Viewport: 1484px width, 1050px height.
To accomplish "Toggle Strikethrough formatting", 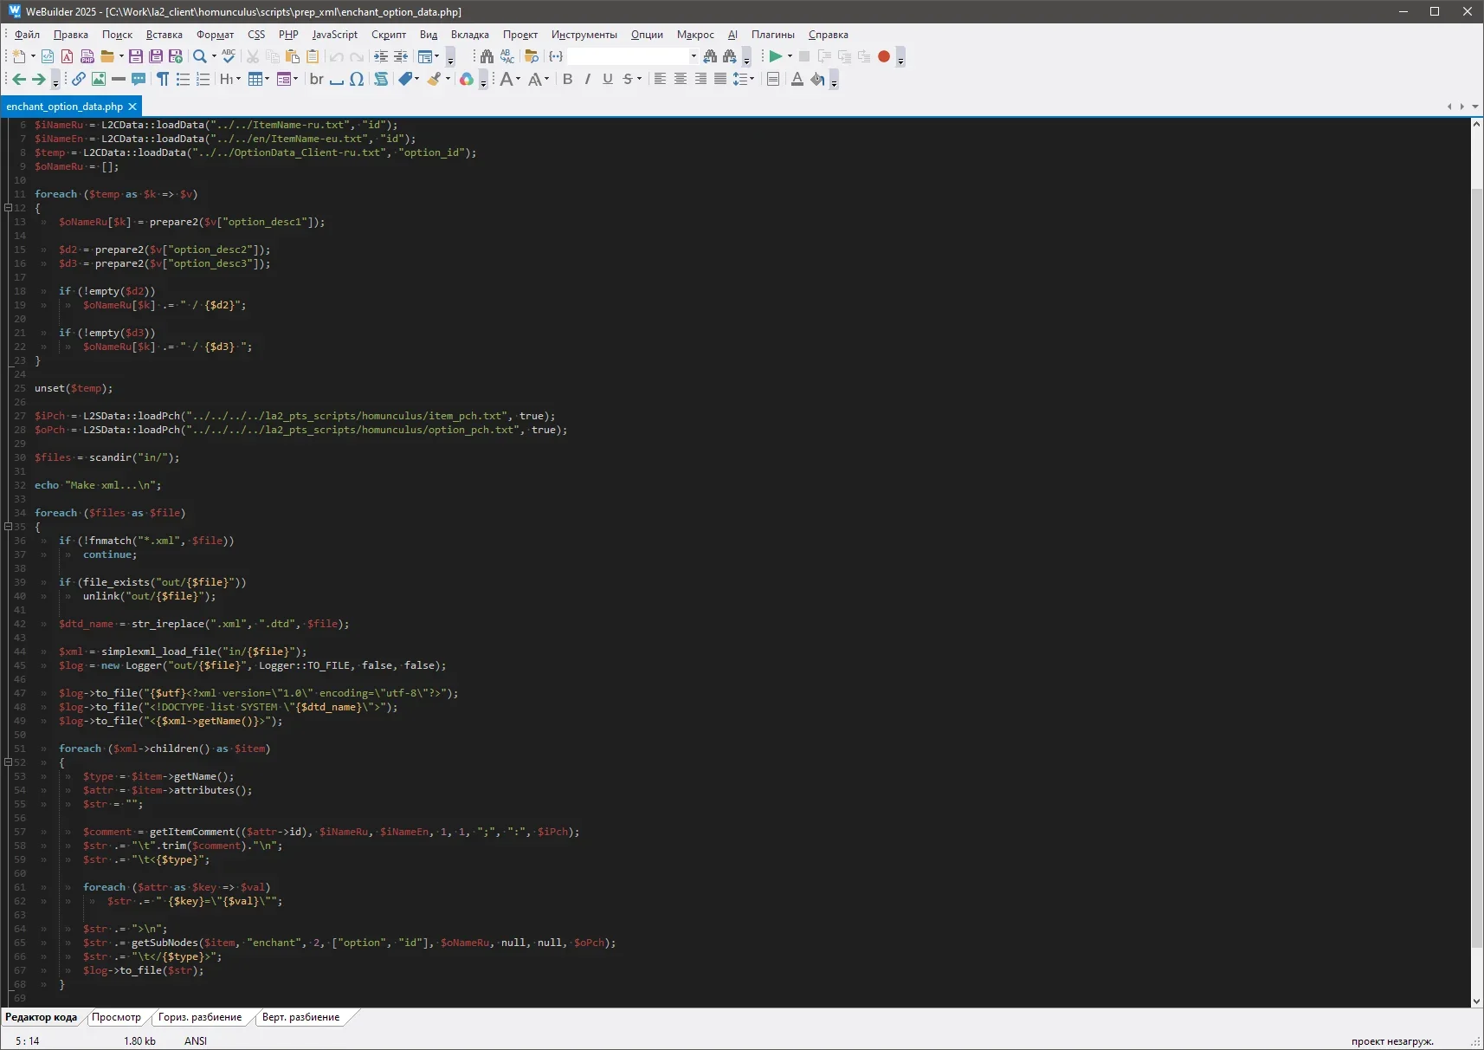I will click(x=628, y=80).
